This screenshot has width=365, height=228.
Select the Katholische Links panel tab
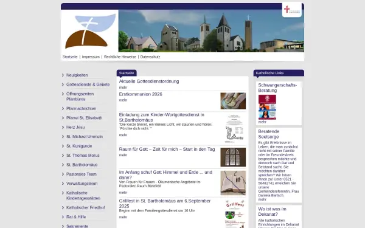[x=279, y=73]
